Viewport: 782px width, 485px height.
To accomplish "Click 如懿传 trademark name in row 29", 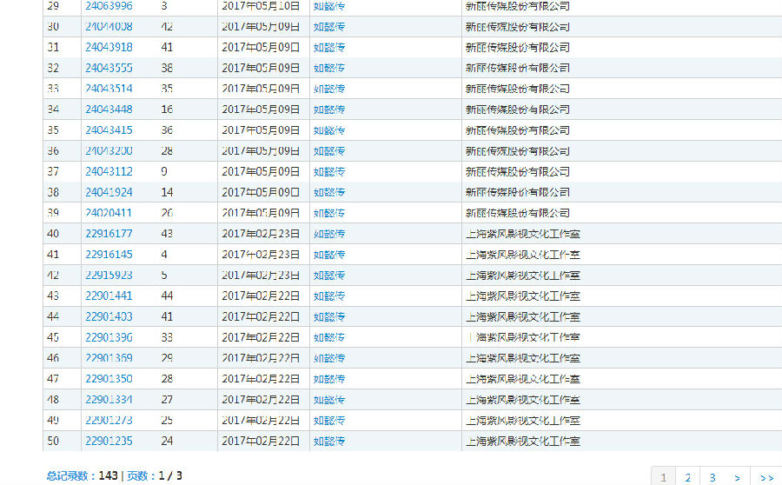I will point(329,6).
